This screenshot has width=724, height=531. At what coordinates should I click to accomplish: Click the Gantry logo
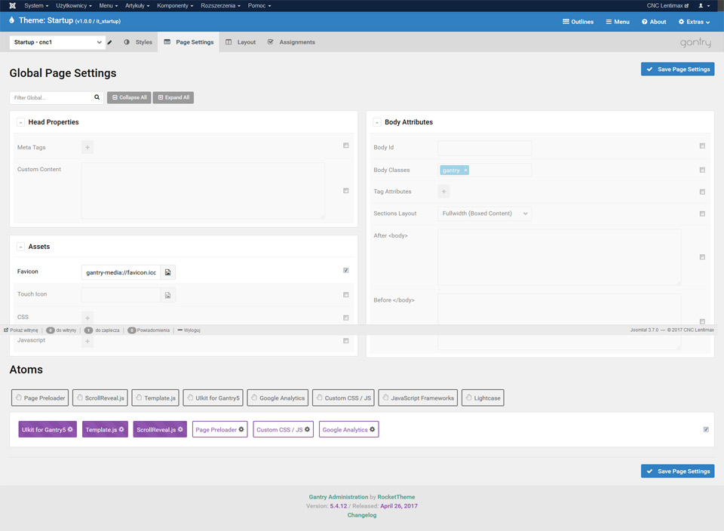point(695,42)
